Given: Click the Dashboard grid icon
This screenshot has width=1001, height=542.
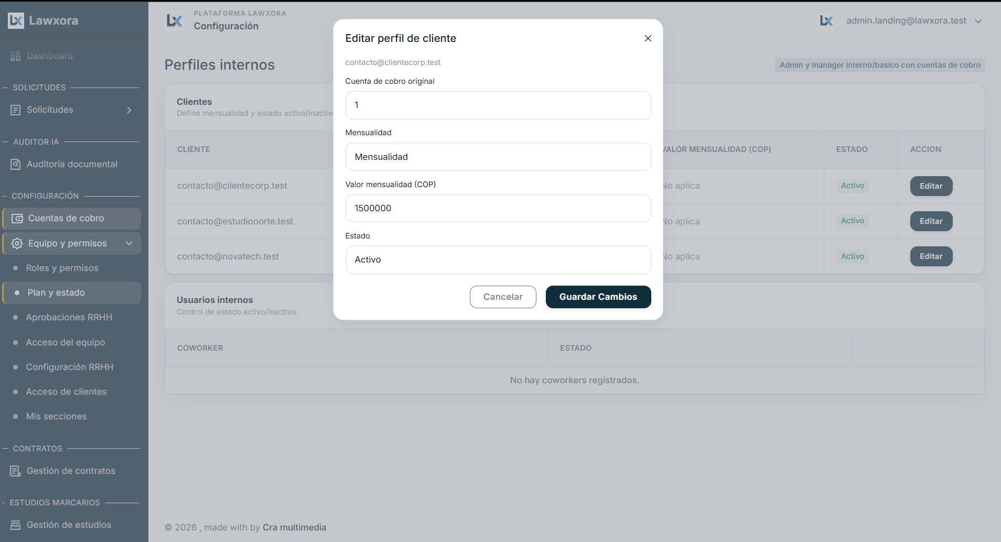Looking at the screenshot, I should pos(15,56).
